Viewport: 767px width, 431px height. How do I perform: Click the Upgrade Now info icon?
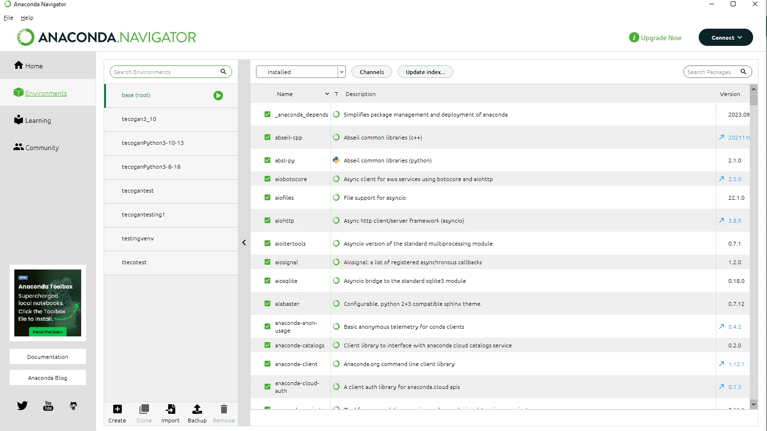[634, 37]
